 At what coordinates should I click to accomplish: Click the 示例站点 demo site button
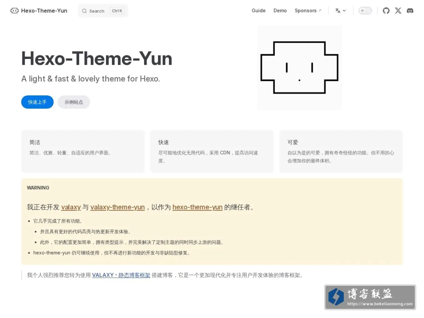[x=74, y=102]
